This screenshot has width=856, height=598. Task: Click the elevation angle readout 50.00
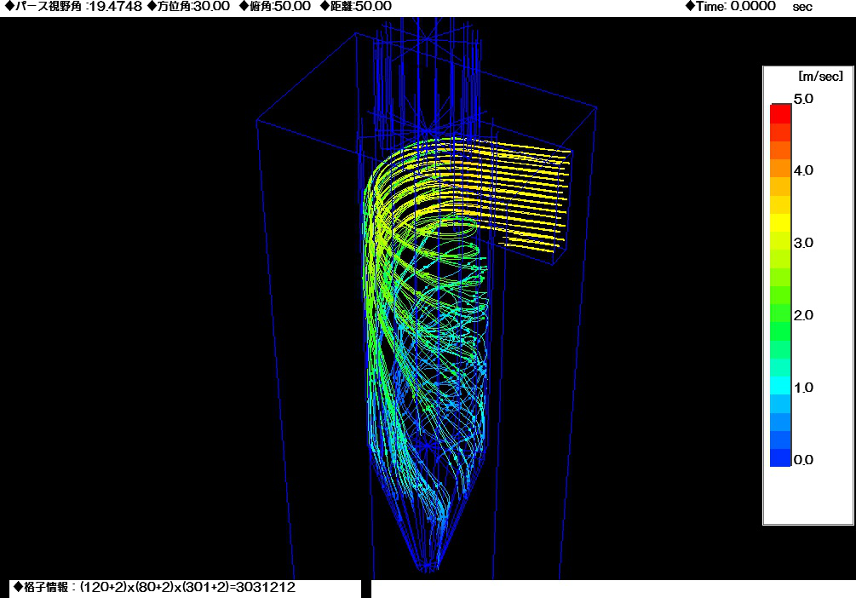point(292,7)
